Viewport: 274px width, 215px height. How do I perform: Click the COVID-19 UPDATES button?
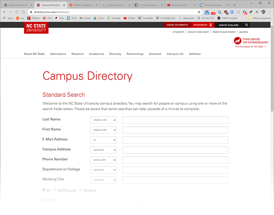coord(177,25)
